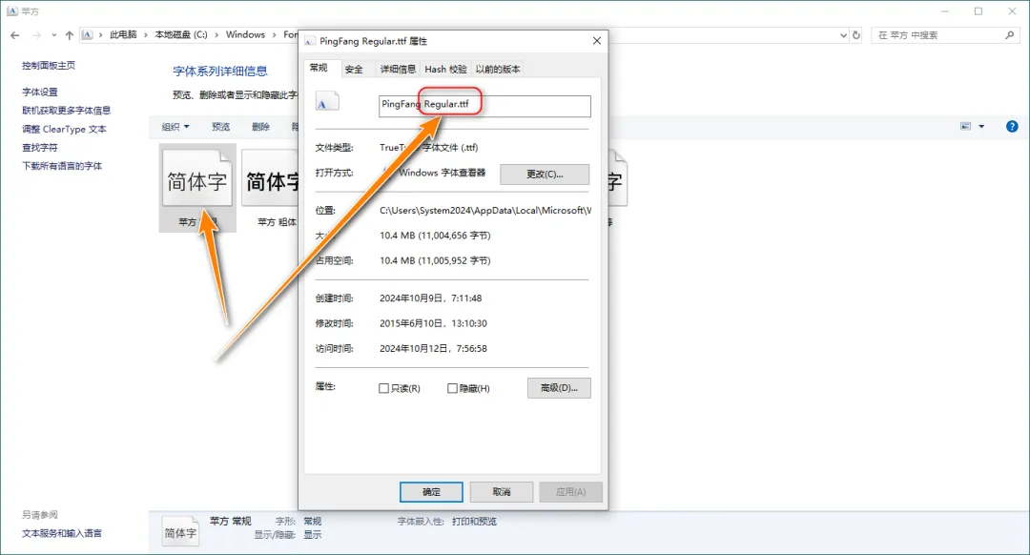Click the Forward navigation arrow in the explorer
Viewport: 1030px width, 555px height.
pos(37,35)
